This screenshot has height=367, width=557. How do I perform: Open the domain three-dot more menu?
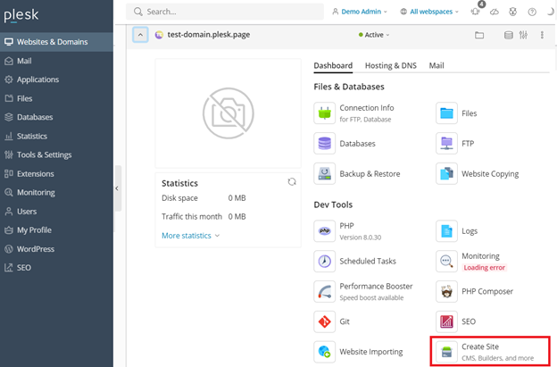pos(542,35)
